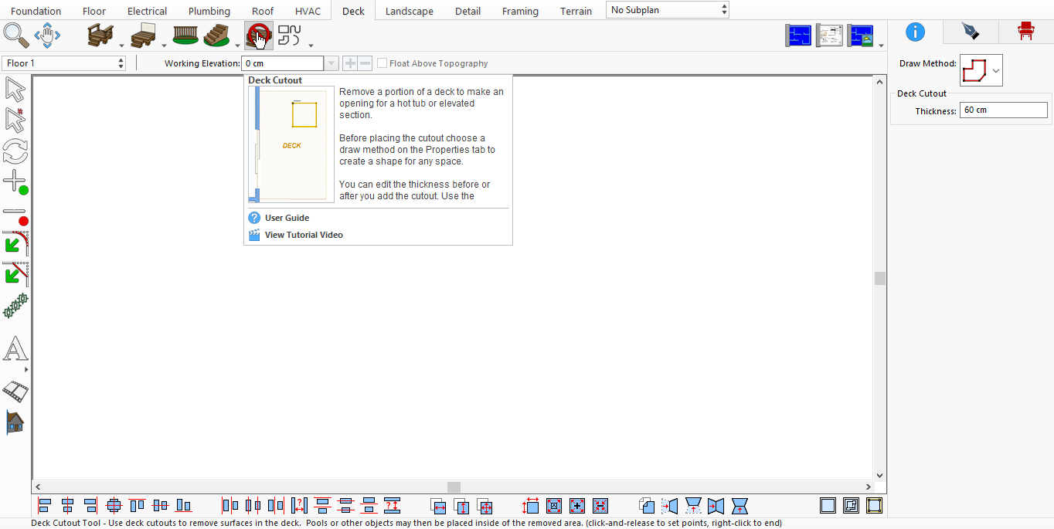Switch to the Landscape tab
The image size is (1054, 529).
(x=410, y=11)
